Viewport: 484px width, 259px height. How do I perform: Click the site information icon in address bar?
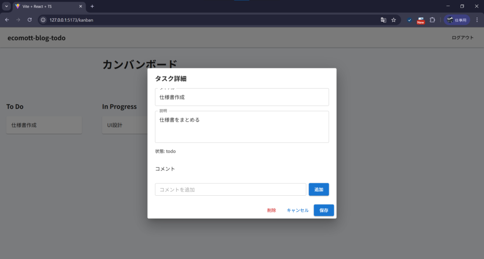point(43,20)
